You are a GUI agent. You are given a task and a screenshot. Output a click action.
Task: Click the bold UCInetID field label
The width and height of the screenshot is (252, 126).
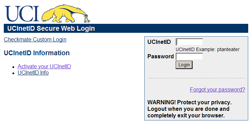[159, 42]
